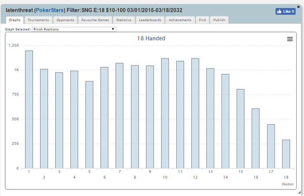Click the bar for position 14

[225, 121]
